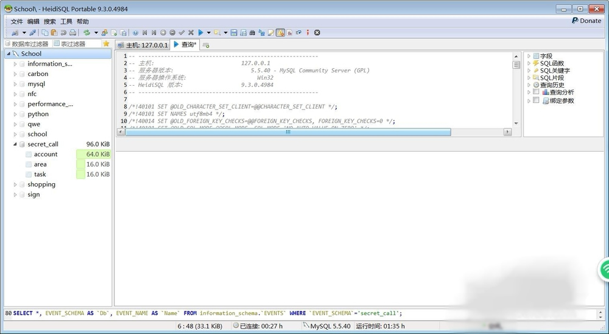
Task: Click the favorites star beside the table filter
Action: (106, 44)
